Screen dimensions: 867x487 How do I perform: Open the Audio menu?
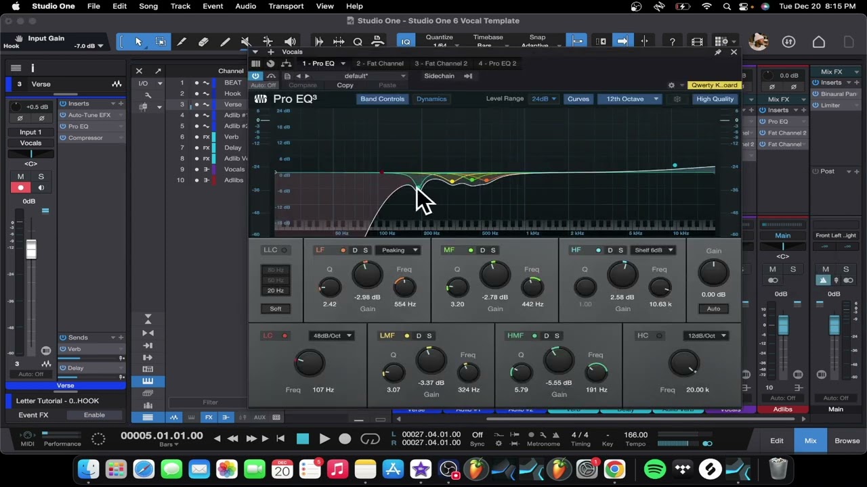click(245, 6)
